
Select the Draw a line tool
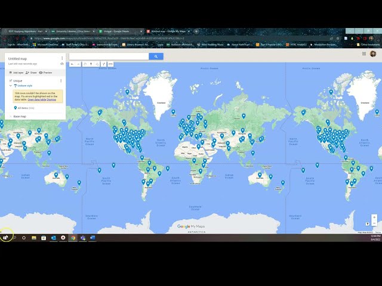tap(97, 64)
